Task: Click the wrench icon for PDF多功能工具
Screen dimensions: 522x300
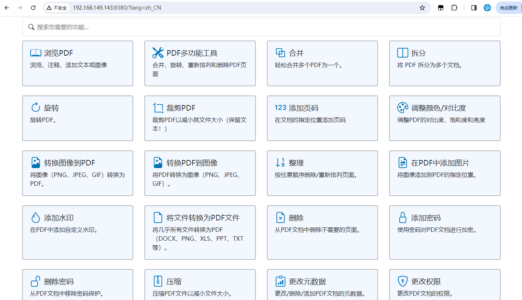Action: coord(158,53)
